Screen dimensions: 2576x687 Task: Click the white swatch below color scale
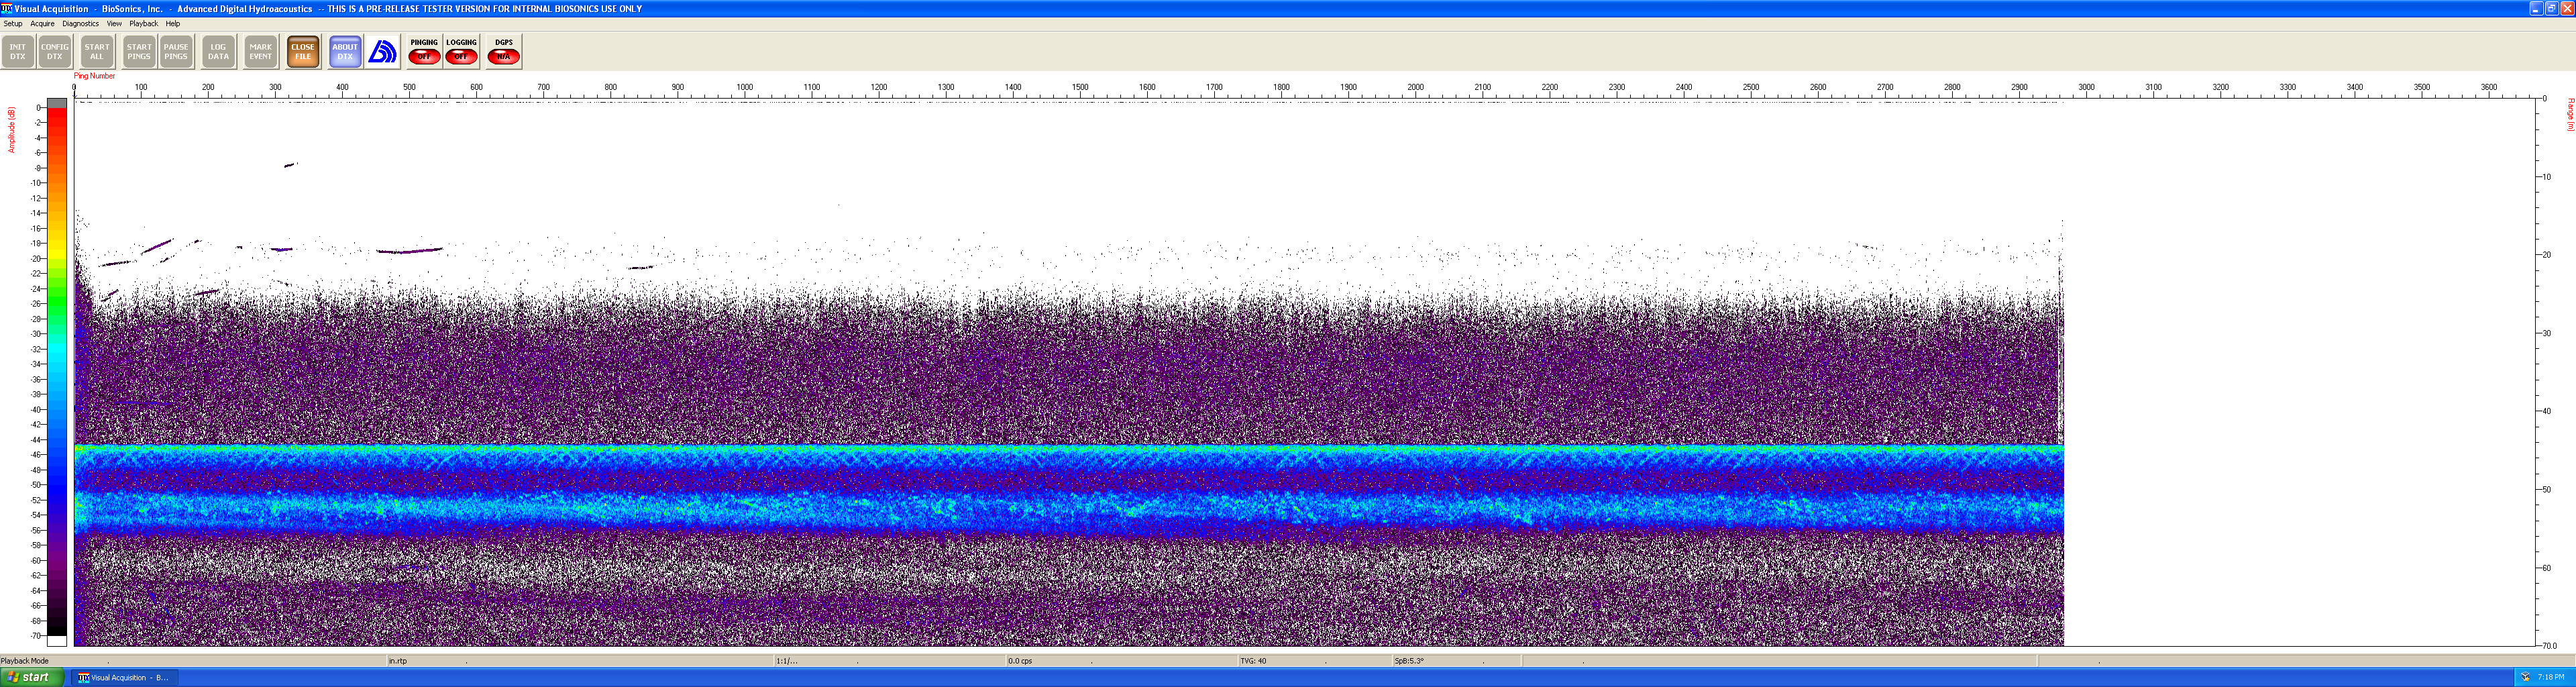57,641
